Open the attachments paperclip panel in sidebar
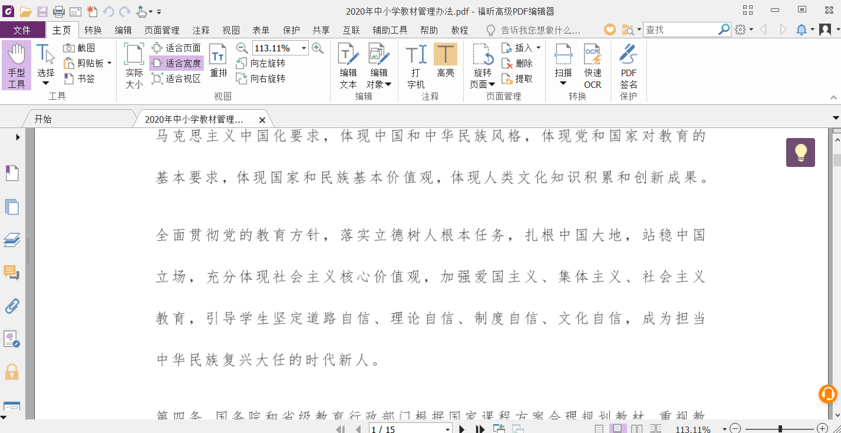Screen dimensions: 841x433 coord(12,306)
